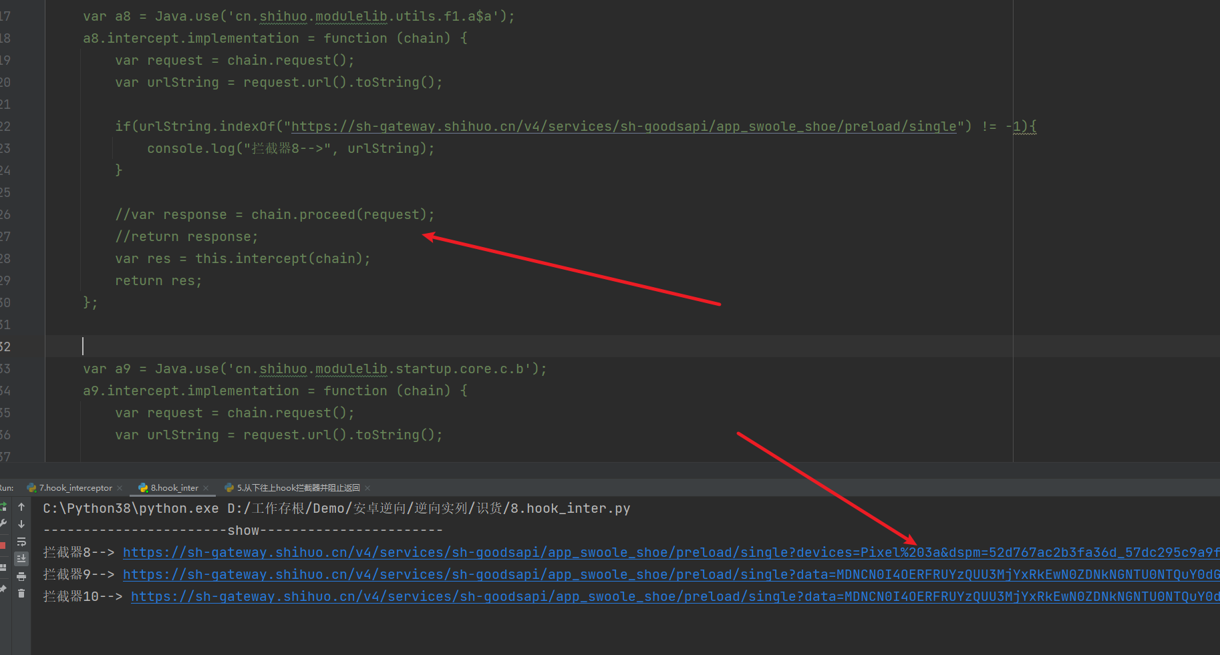Viewport: 1220px width, 655px height.
Task: Click the down-the-stack-trace arrow in Run panel
Action: tap(21, 524)
